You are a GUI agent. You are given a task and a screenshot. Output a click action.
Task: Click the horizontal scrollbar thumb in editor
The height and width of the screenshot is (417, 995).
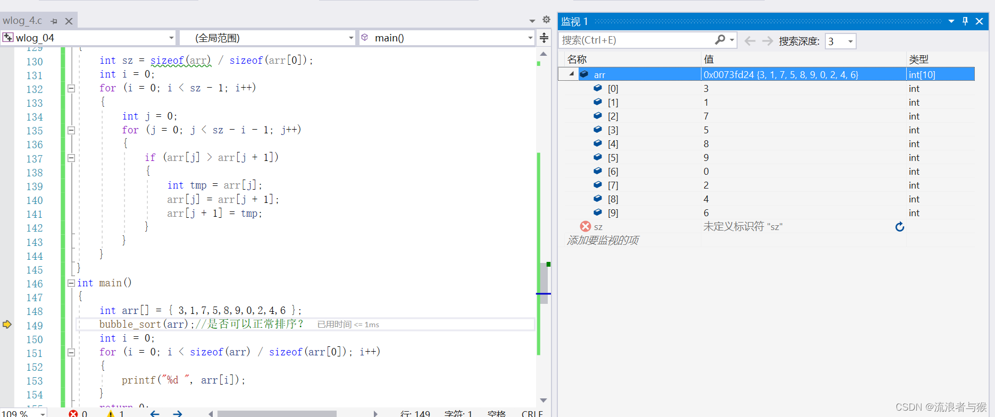277,414
